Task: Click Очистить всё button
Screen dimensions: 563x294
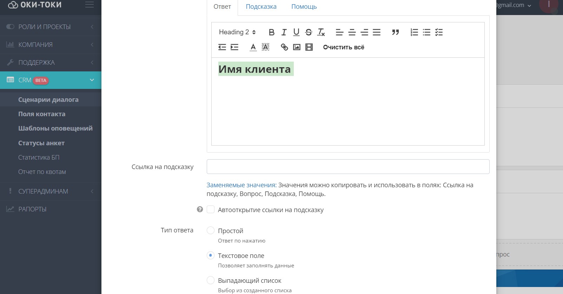Action: [344, 47]
